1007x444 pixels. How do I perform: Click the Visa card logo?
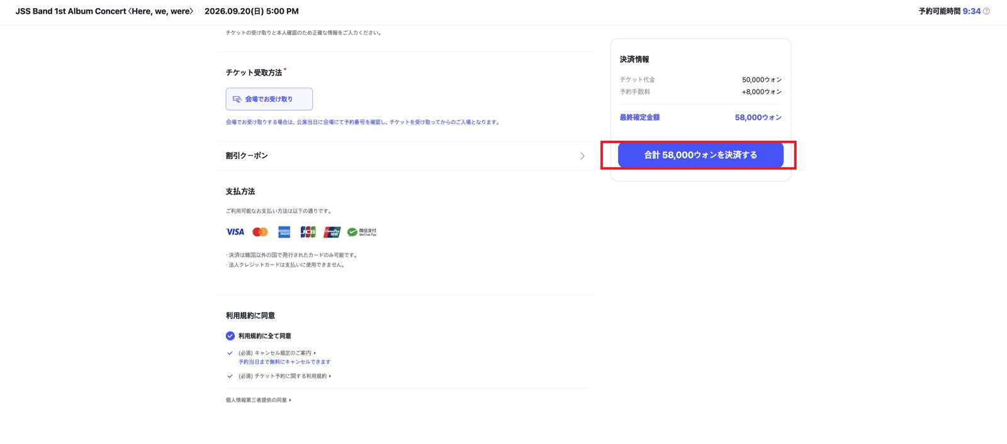click(235, 232)
